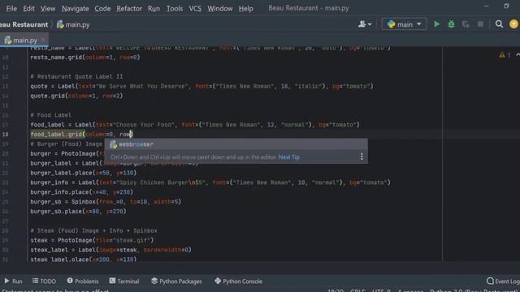Open the Code menu
Viewport: 520px width, 292px height.
click(102, 8)
